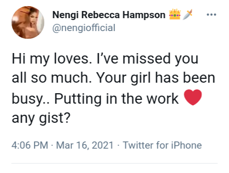Click the red heart emoji in tweet
Image resolution: width=229 pixels, height=173 pixels.
tap(193, 97)
